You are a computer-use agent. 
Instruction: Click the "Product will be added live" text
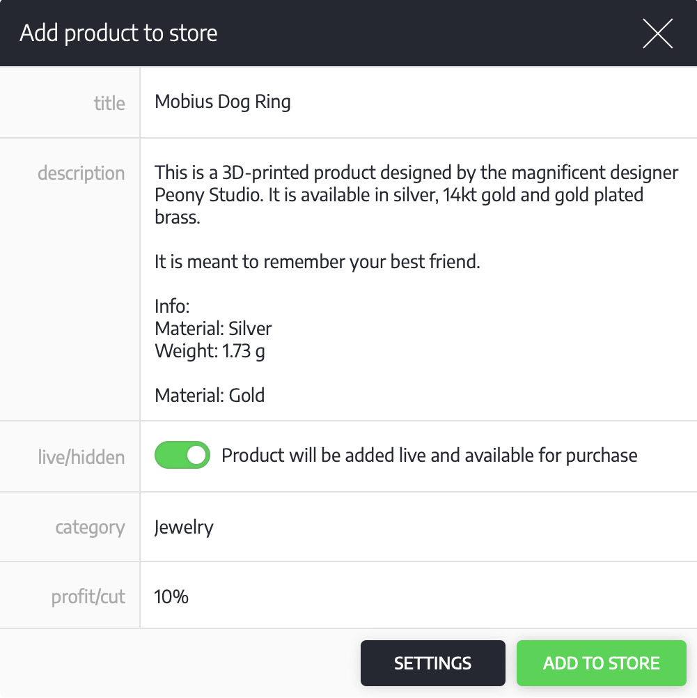429,456
